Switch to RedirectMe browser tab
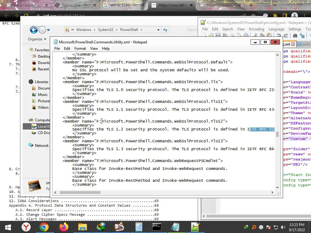This screenshot has width=311, height=233. [75, 5]
